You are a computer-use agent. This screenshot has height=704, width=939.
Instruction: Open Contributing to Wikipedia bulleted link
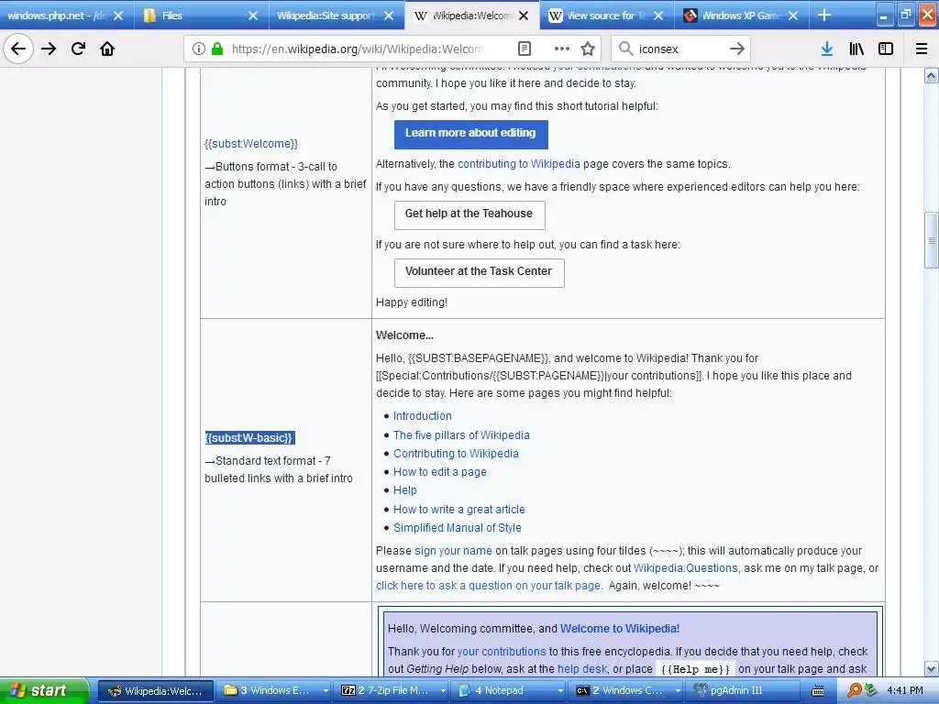tap(456, 454)
